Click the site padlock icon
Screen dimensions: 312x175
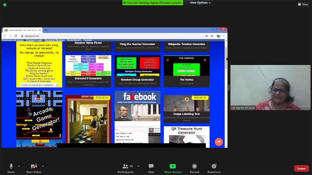pyautogui.click(x=22, y=36)
